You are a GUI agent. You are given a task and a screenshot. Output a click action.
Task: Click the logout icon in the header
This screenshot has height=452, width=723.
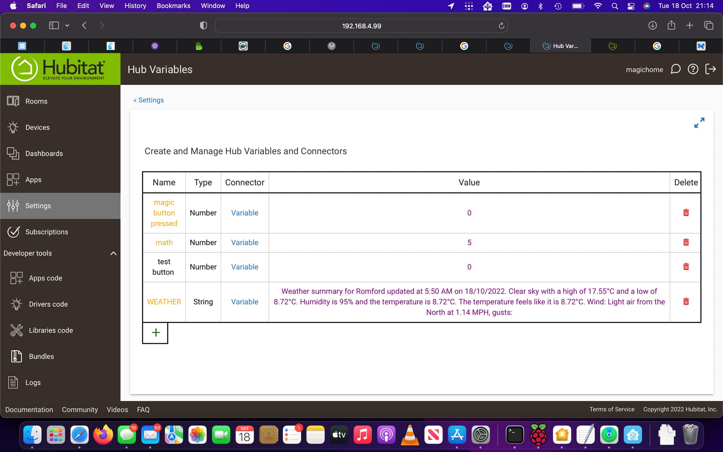coord(711,69)
